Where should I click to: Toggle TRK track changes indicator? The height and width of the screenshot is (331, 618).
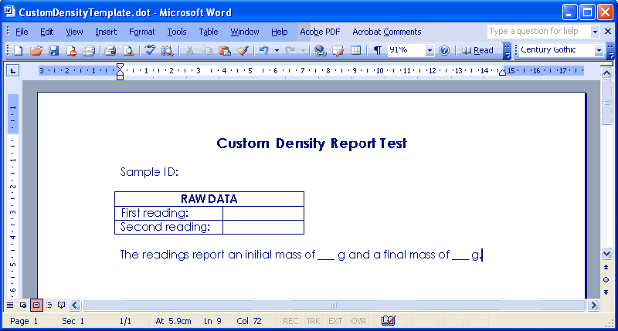tap(314, 321)
